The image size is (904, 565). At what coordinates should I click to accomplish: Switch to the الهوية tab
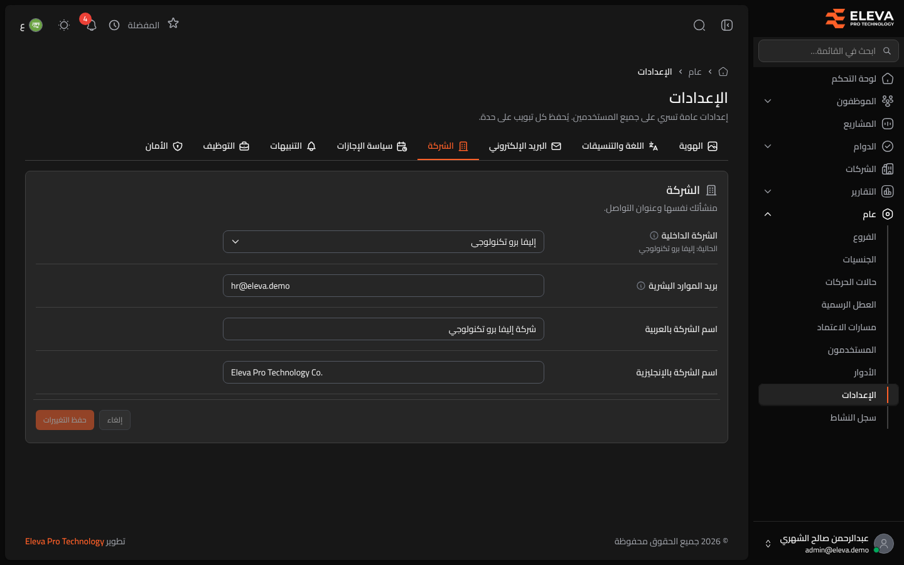coord(698,146)
